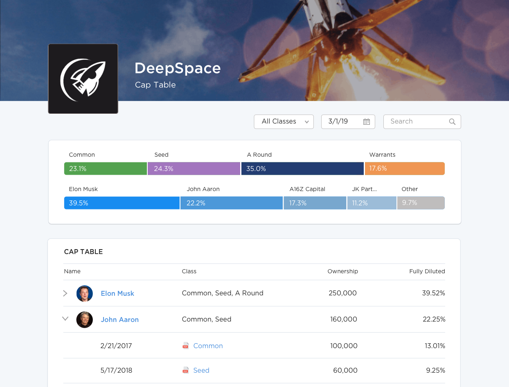The width and height of the screenshot is (509, 387).
Task: Click the A Round label above bar
Action: point(259,155)
